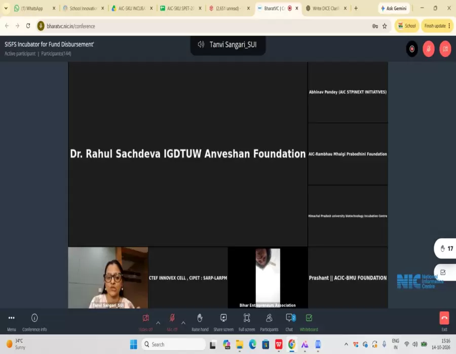
Task: Switch to Write DICE Clarif tab
Action: [326, 9]
